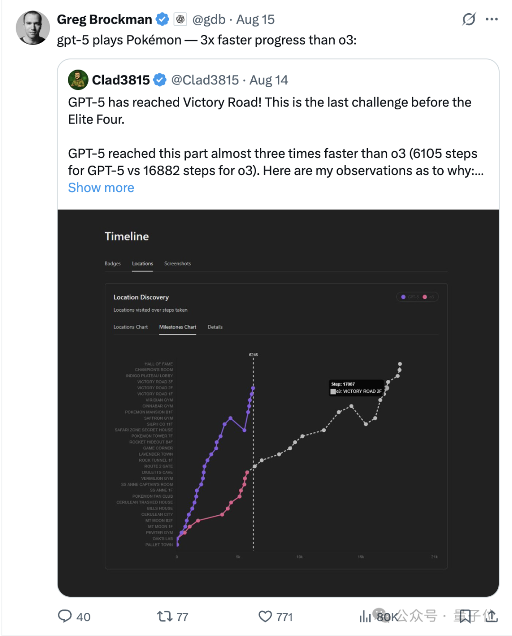The image size is (512, 636).
Task: Click the share post icon
Action: [491, 616]
